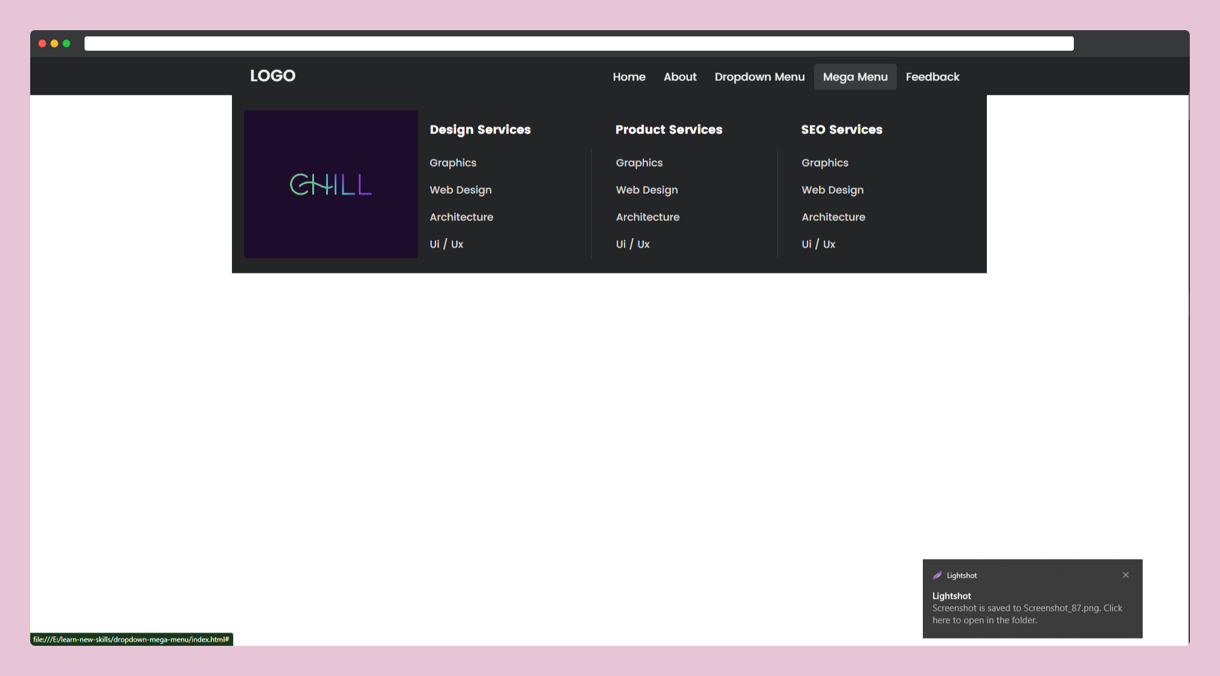The width and height of the screenshot is (1220, 676).
Task: Click the browser address bar
Action: (579, 43)
